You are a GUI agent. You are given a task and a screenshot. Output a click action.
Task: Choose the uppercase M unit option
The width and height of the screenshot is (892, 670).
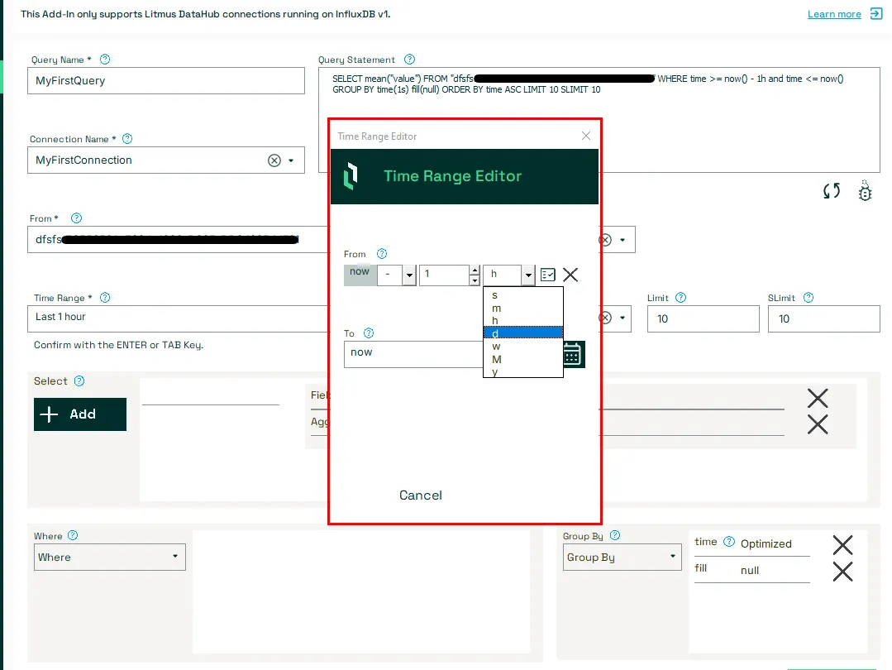coord(522,359)
